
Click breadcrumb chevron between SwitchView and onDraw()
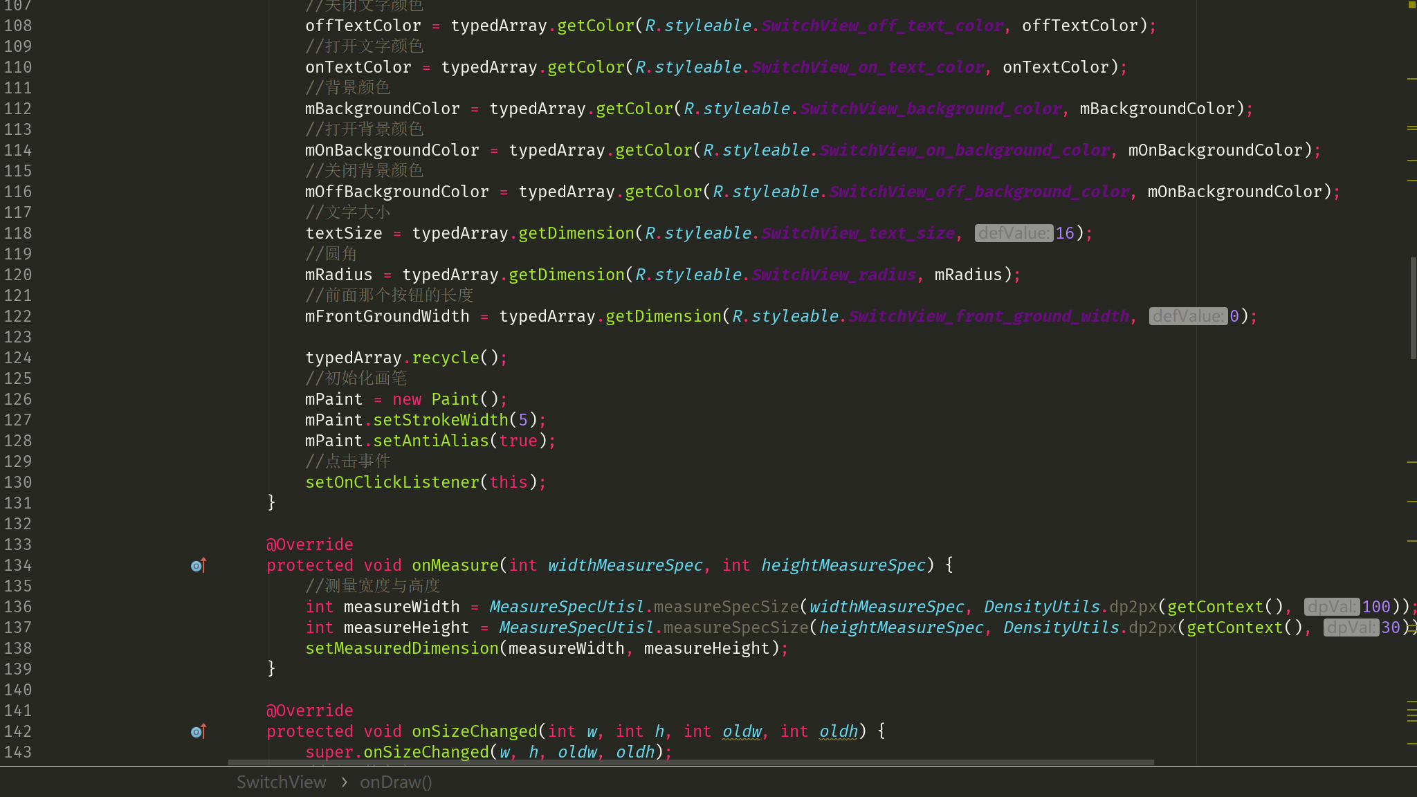[x=344, y=782]
